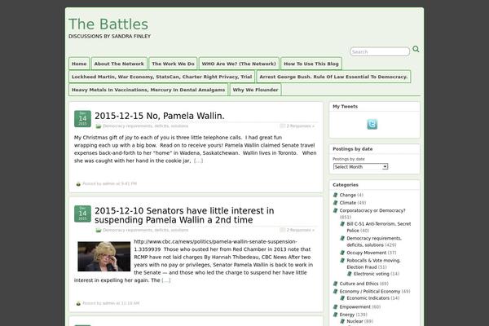Click folder icon under Senators post title
The height and width of the screenshot is (326, 489).
click(x=99, y=230)
